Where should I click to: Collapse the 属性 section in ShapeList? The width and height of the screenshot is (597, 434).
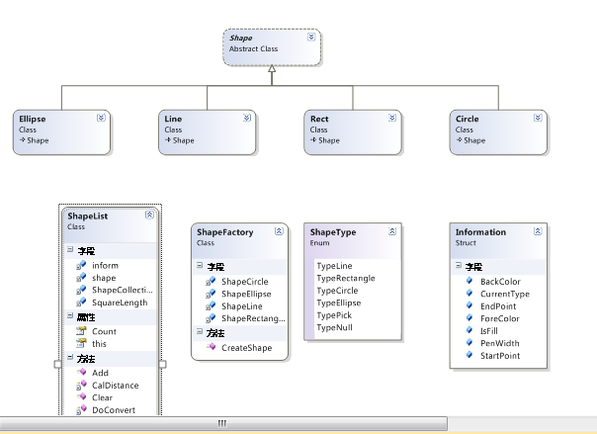tap(69, 317)
